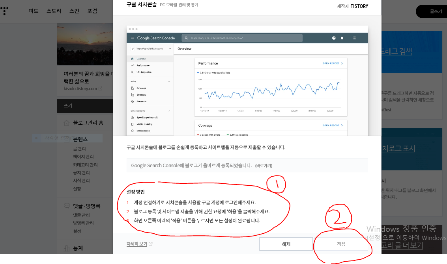Viewport: 447px width, 264px height.
Task: Open 블로그관리 홈 in the sidebar
Action: (88, 123)
